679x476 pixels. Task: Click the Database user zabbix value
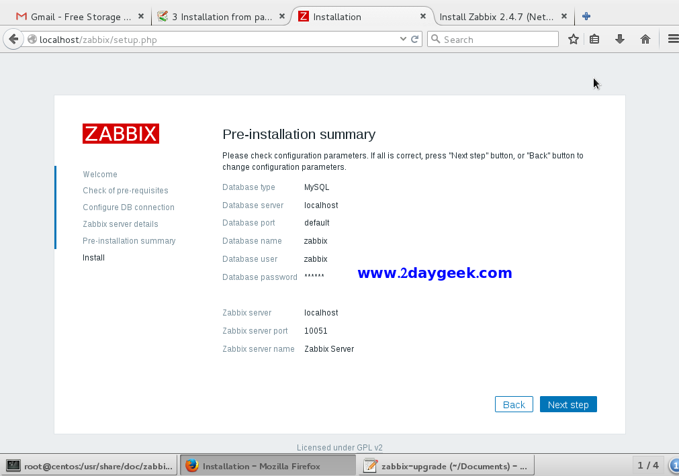point(316,259)
